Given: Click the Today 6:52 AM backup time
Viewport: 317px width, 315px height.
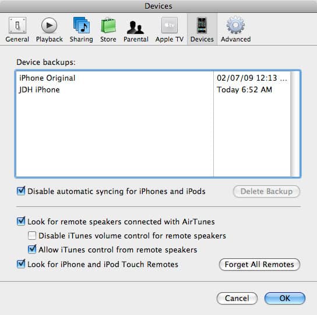Looking at the screenshot, I should (244, 89).
